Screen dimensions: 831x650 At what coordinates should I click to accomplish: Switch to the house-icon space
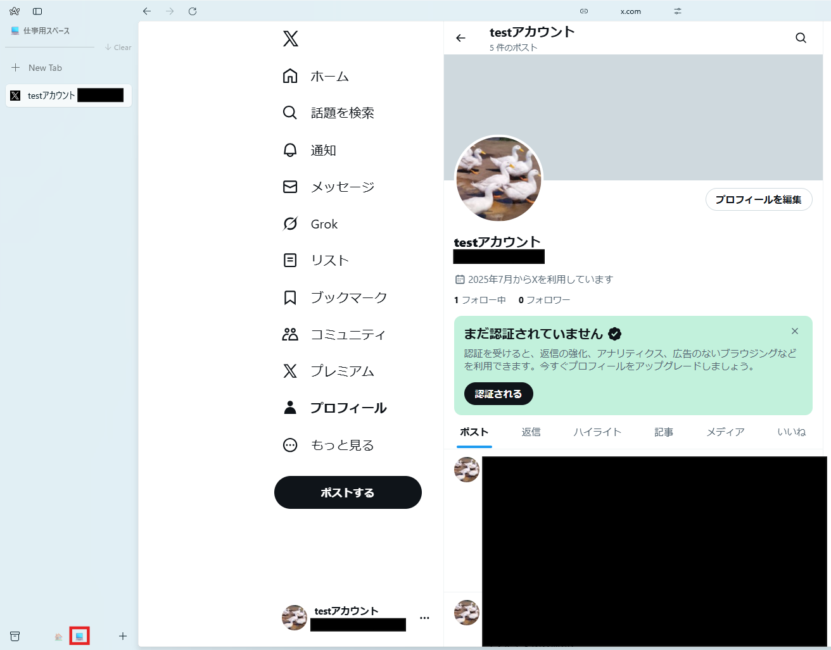(x=58, y=637)
